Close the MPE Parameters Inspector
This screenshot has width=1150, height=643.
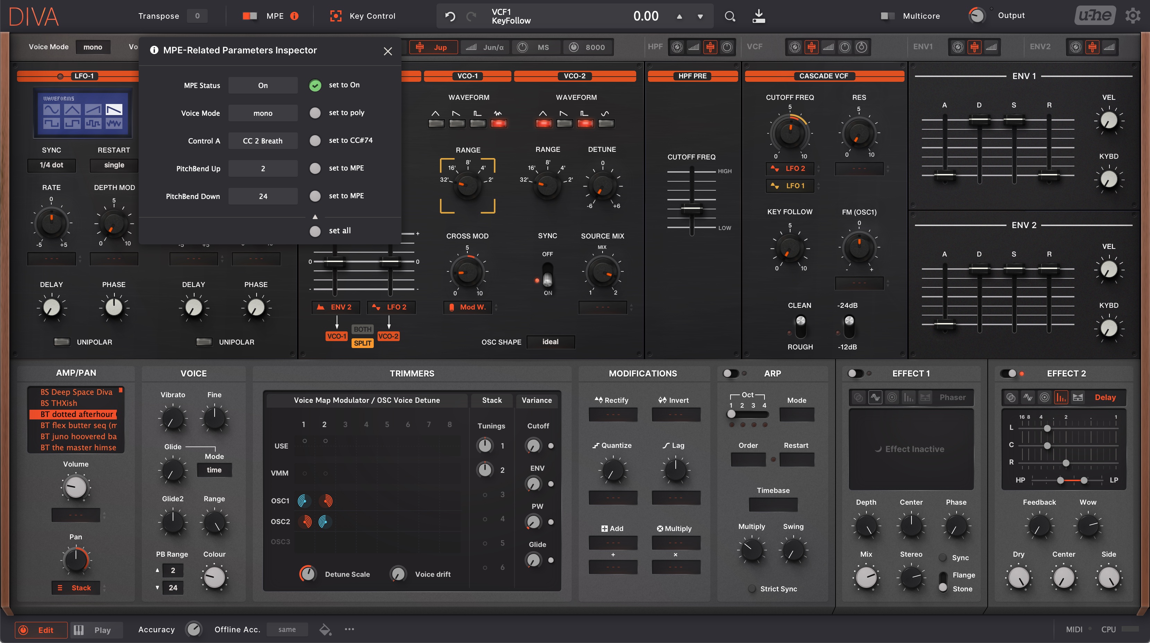pyautogui.click(x=388, y=51)
